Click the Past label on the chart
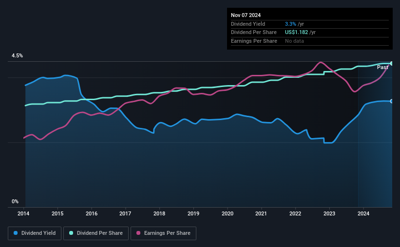Screen dimensions: 400x247 (x=382, y=67)
